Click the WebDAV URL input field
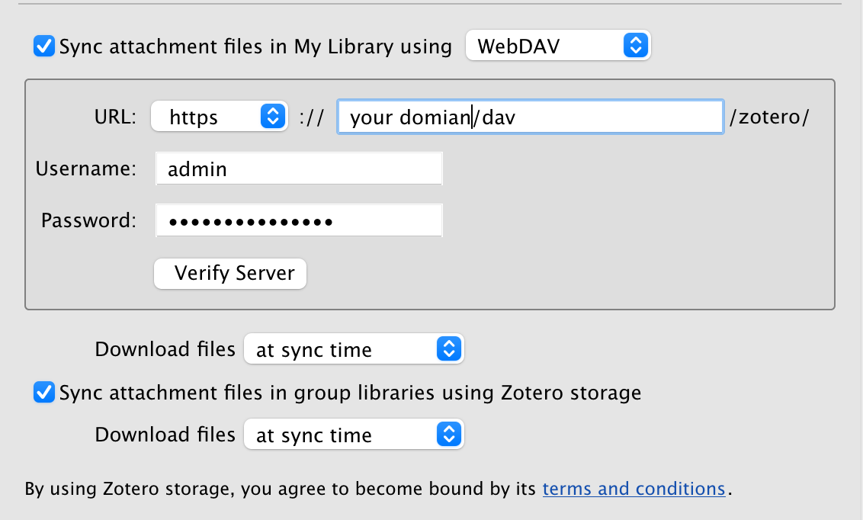 click(530, 117)
